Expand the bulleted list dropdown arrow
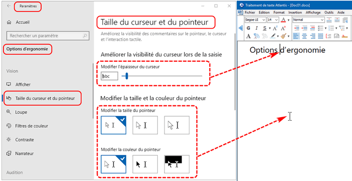352x181 pixels. tap(325, 28)
